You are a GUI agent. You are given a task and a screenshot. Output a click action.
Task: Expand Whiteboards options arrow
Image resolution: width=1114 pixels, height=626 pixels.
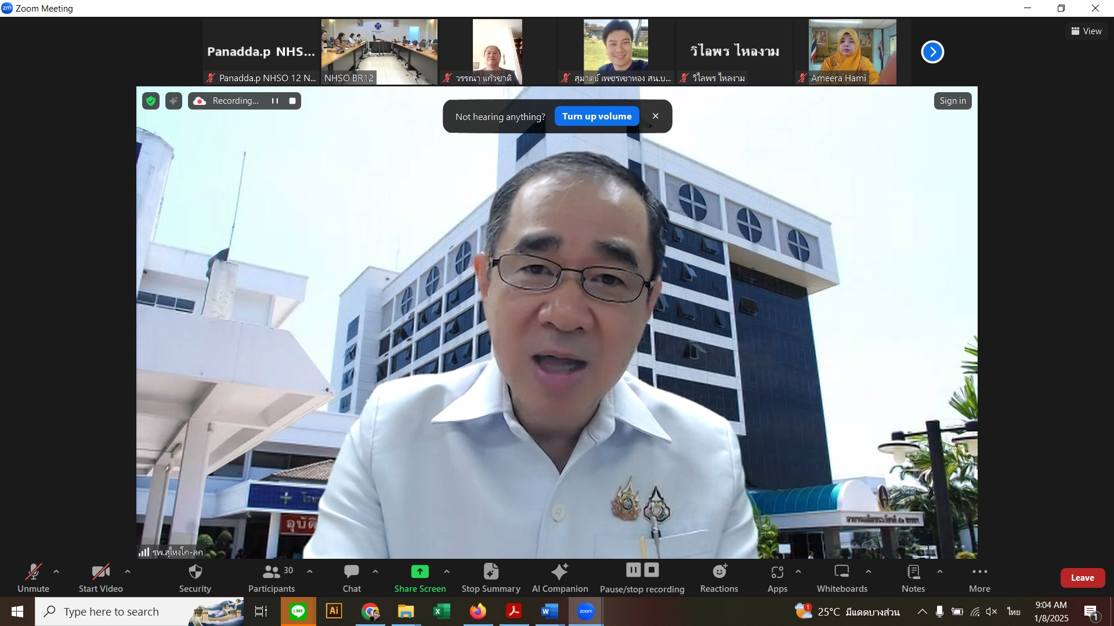[x=869, y=572]
